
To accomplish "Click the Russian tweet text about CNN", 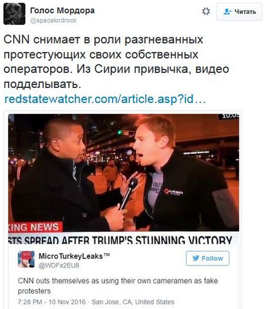I will 116,62.
